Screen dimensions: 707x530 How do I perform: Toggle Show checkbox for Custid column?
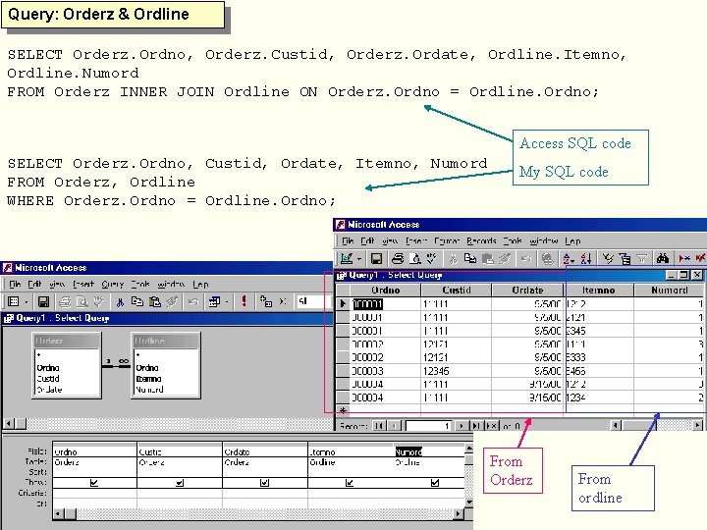180,483
